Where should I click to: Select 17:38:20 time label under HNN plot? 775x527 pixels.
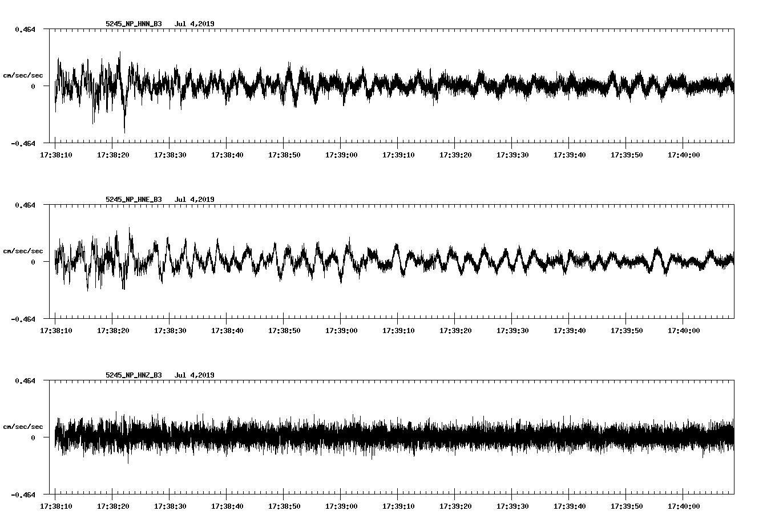(113, 155)
